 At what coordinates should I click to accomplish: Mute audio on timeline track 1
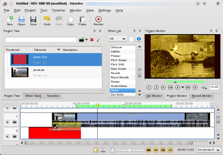coord(8,122)
